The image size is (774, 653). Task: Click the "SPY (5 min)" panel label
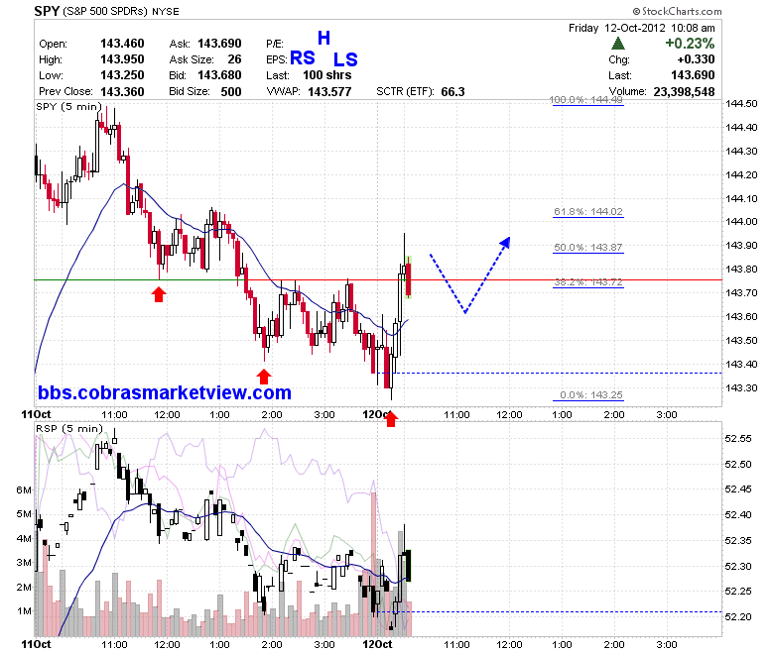pyautogui.click(x=68, y=106)
